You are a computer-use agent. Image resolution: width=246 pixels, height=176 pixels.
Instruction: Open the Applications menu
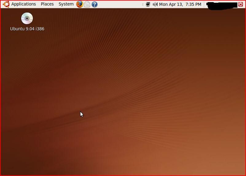[x=24, y=4]
